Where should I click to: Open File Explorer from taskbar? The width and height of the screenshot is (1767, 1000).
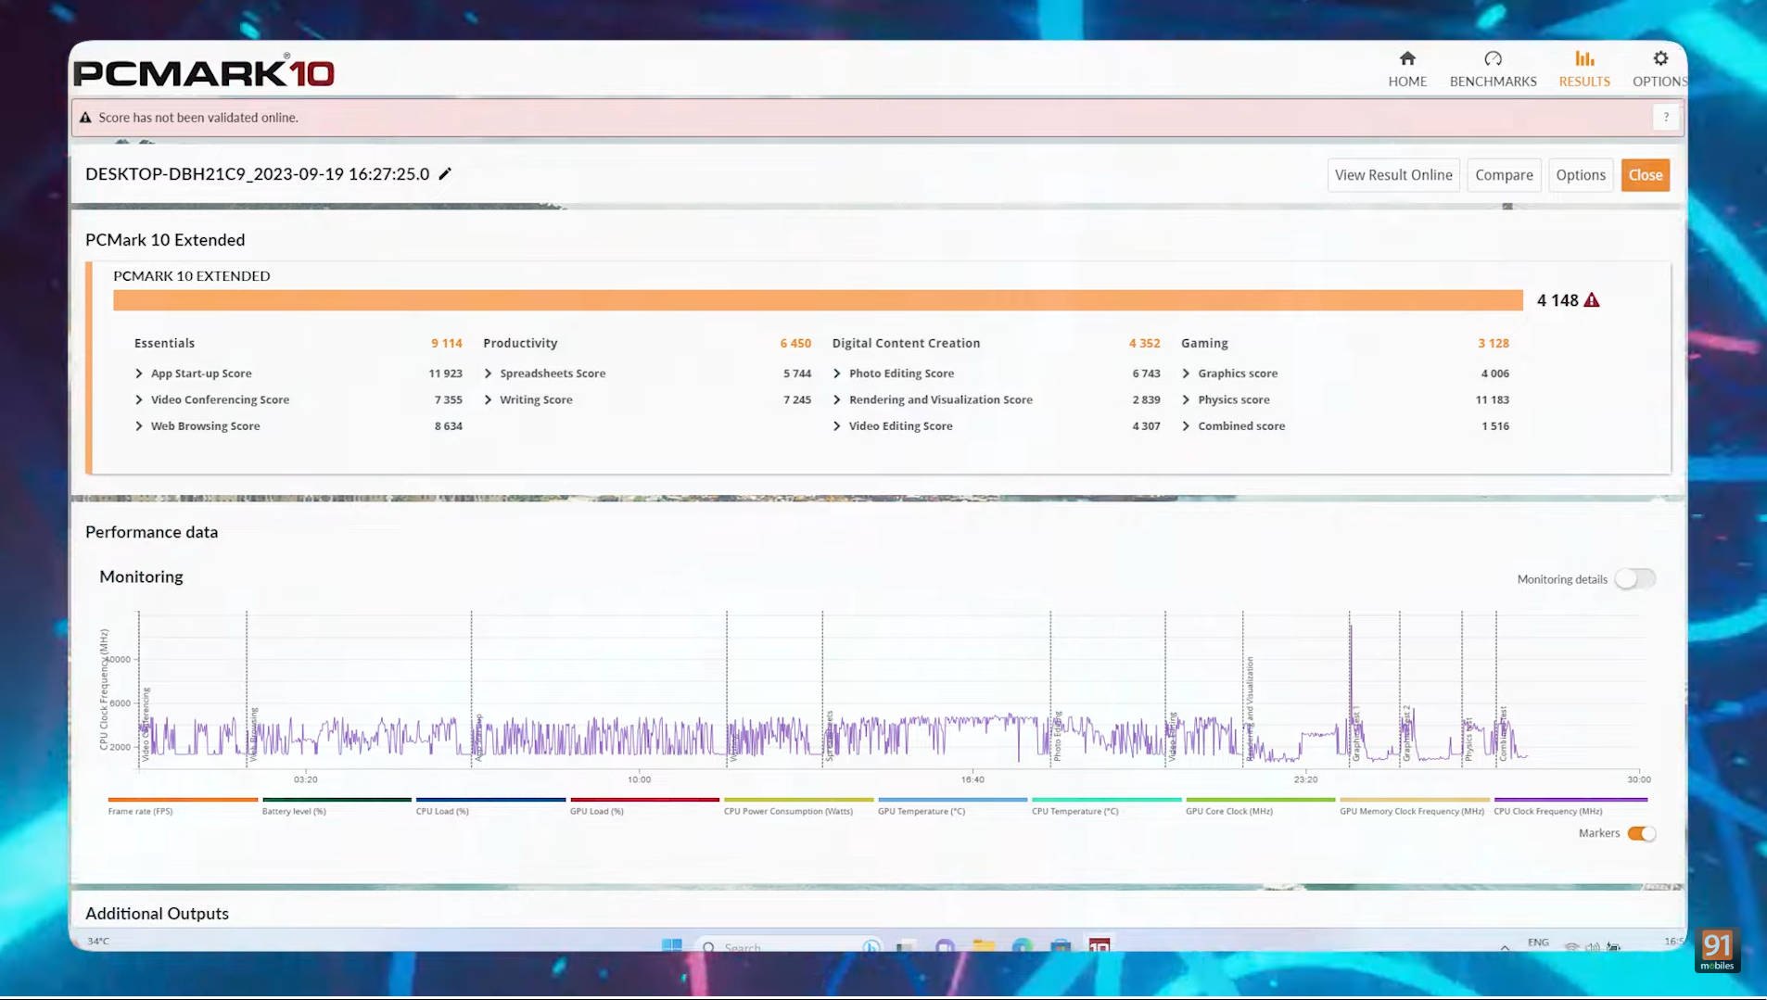(984, 945)
